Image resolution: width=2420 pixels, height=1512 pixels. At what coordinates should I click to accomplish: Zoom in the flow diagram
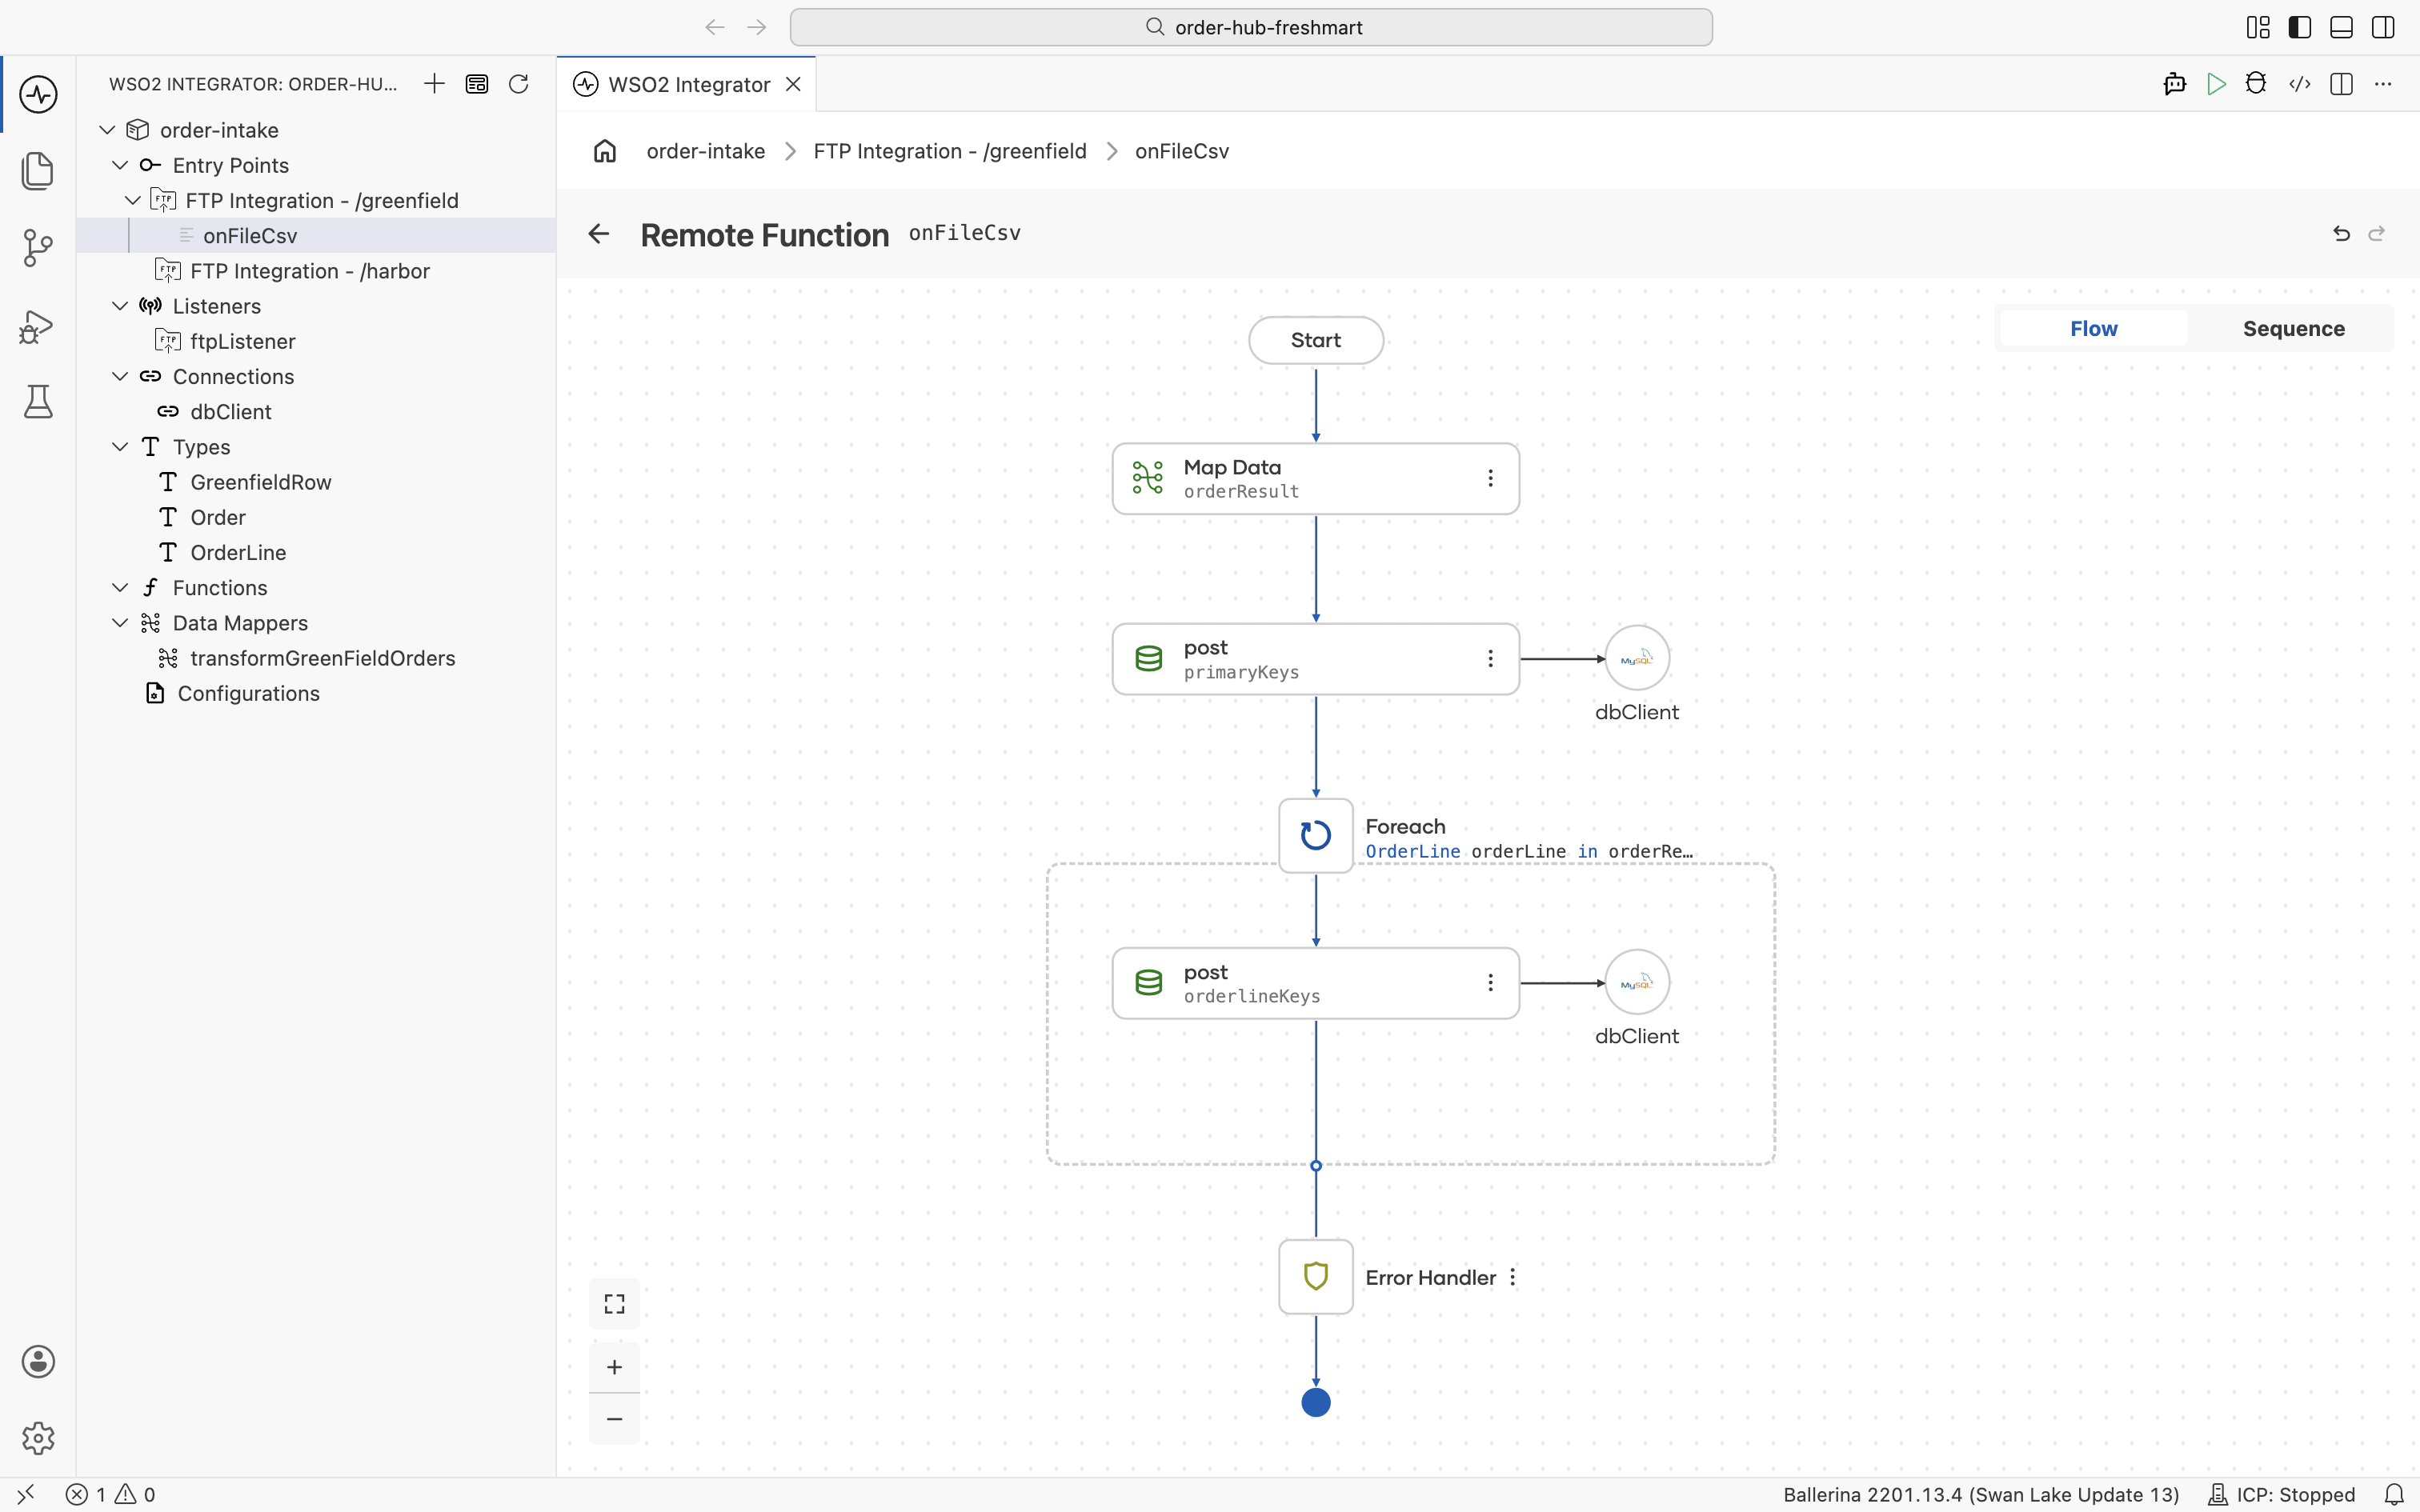point(614,1367)
